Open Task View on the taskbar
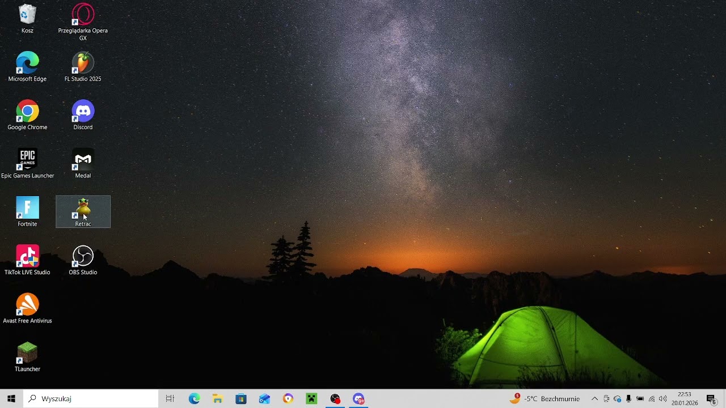726x408 pixels. [170, 398]
